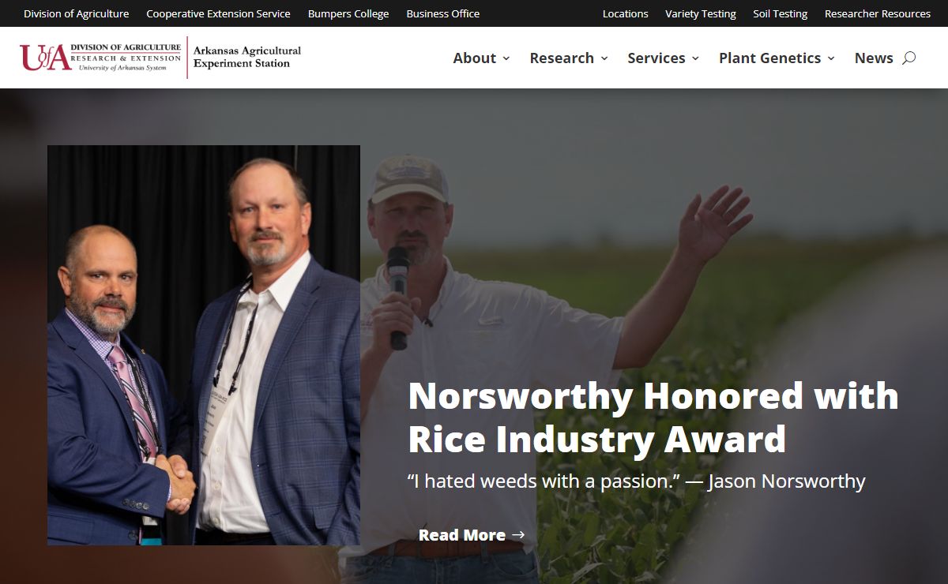The width and height of the screenshot is (948, 584).
Task: Click the UofA Division of Agriculture logo
Action: [100, 58]
